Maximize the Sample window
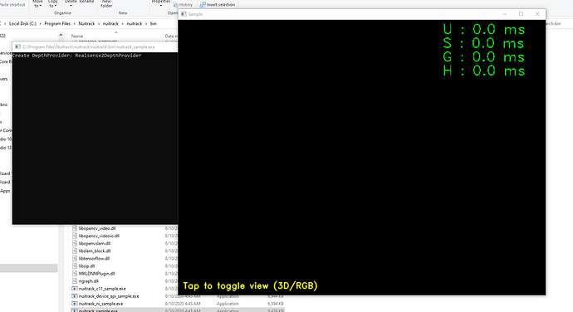Screen dimensions: 573x312 [521, 14]
